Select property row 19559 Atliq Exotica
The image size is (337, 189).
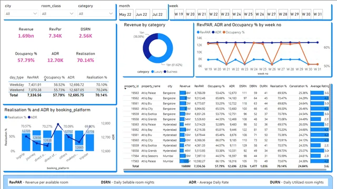click(226, 114)
